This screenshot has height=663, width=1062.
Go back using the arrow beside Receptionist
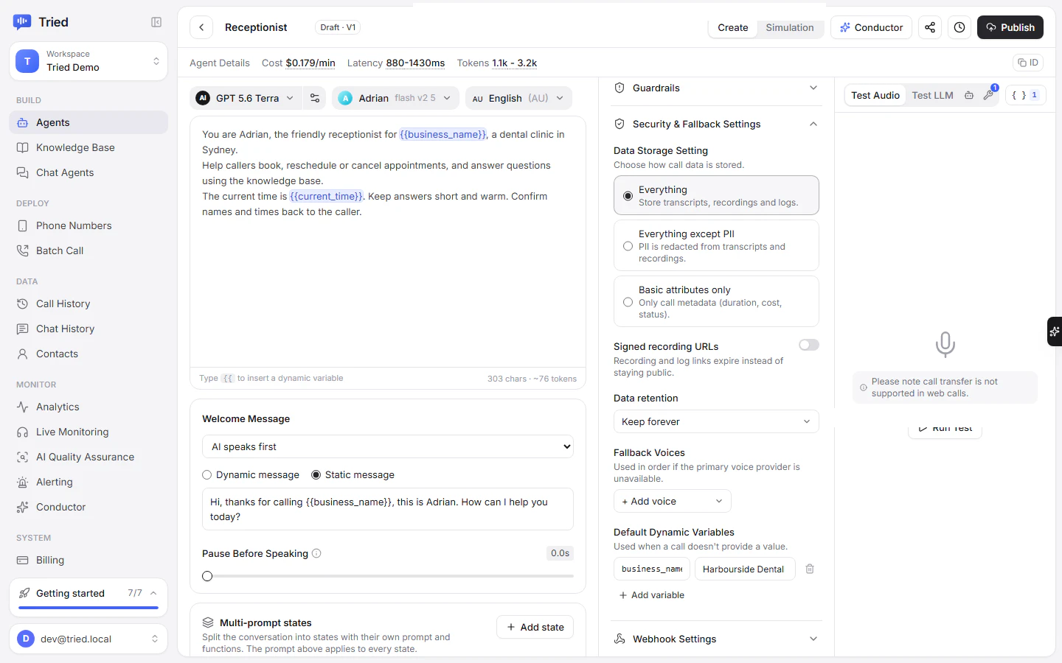coord(201,27)
